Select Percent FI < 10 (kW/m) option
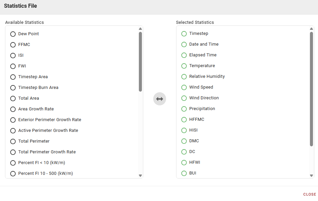The width and height of the screenshot is (318, 201). pos(13,163)
